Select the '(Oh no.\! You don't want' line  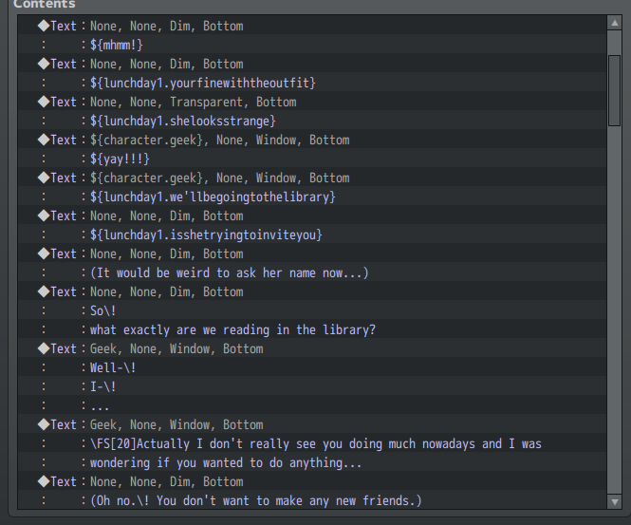(255, 500)
